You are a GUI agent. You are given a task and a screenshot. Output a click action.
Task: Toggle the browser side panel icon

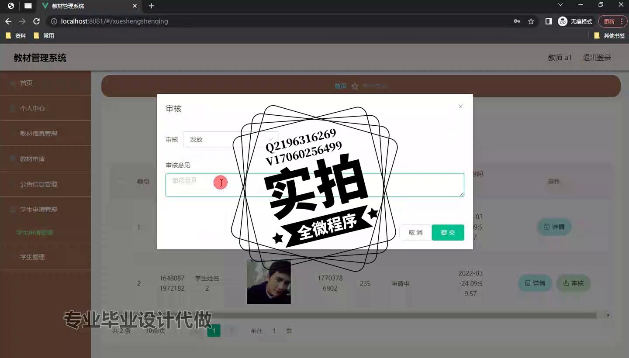[549, 21]
